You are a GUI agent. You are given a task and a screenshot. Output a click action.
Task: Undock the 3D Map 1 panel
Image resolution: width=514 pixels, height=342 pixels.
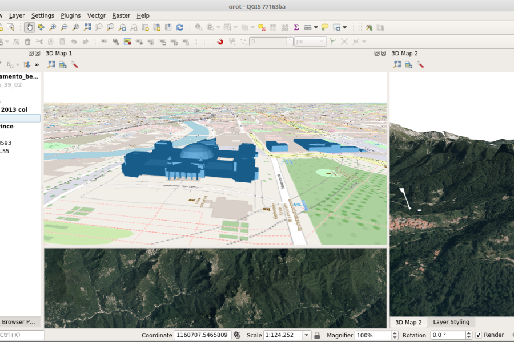click(x=31, y=53)
